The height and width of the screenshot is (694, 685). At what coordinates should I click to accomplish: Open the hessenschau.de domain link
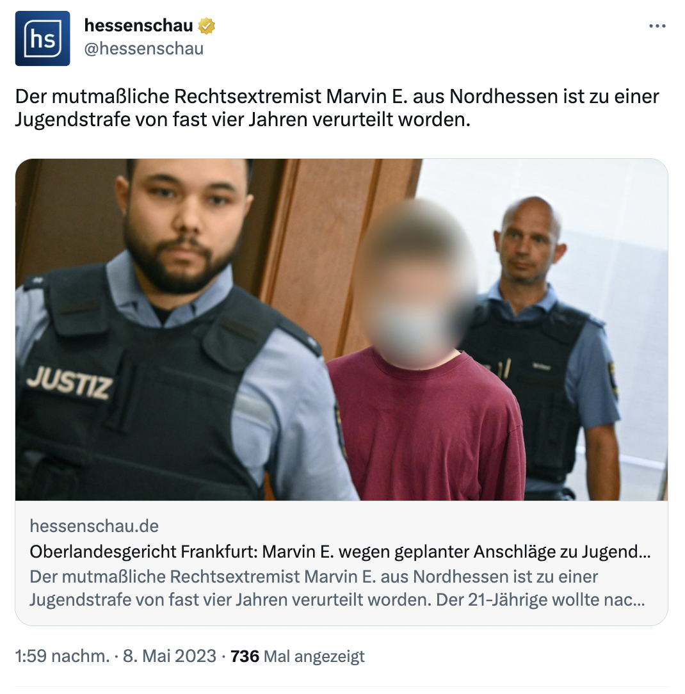[94, 526]
